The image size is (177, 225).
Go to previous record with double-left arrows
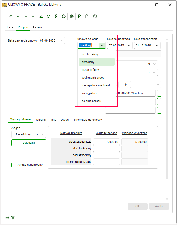coord(11,16)
